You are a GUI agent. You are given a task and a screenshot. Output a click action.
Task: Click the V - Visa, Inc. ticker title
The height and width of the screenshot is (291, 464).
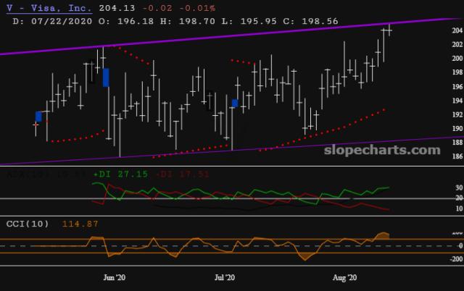click(48, 8)
